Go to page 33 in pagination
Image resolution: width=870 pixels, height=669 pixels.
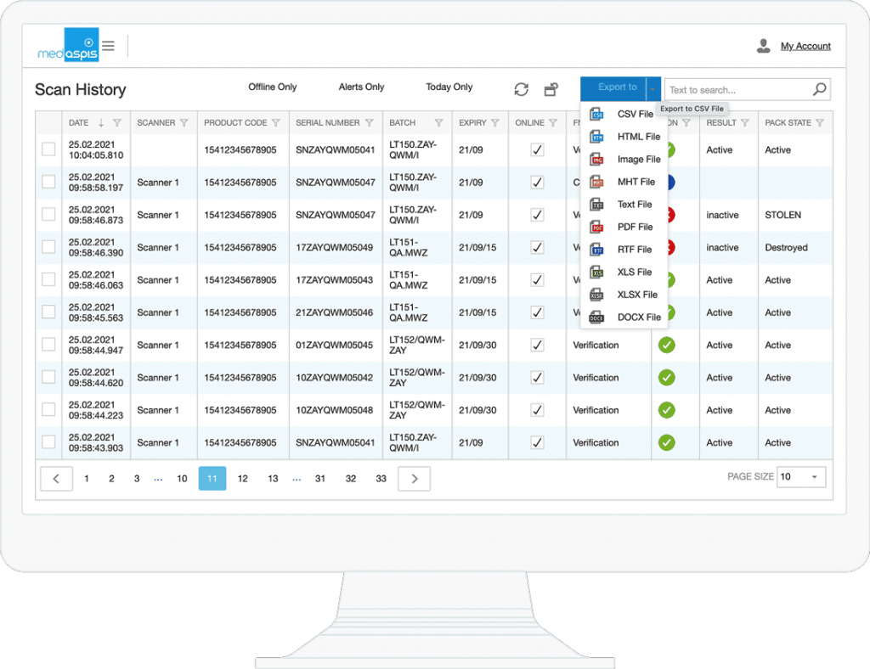point(381,478)
